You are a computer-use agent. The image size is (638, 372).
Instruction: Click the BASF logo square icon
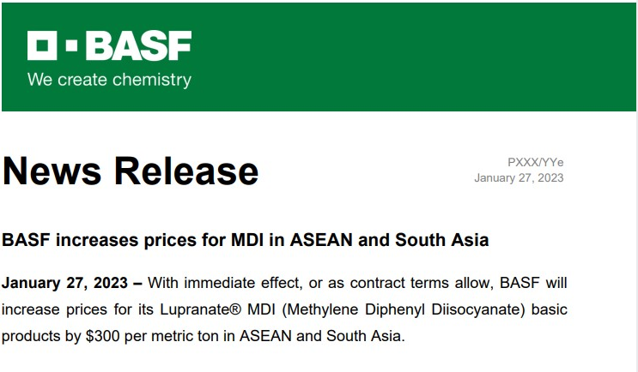pyautogui.click(x=42, y=45)
